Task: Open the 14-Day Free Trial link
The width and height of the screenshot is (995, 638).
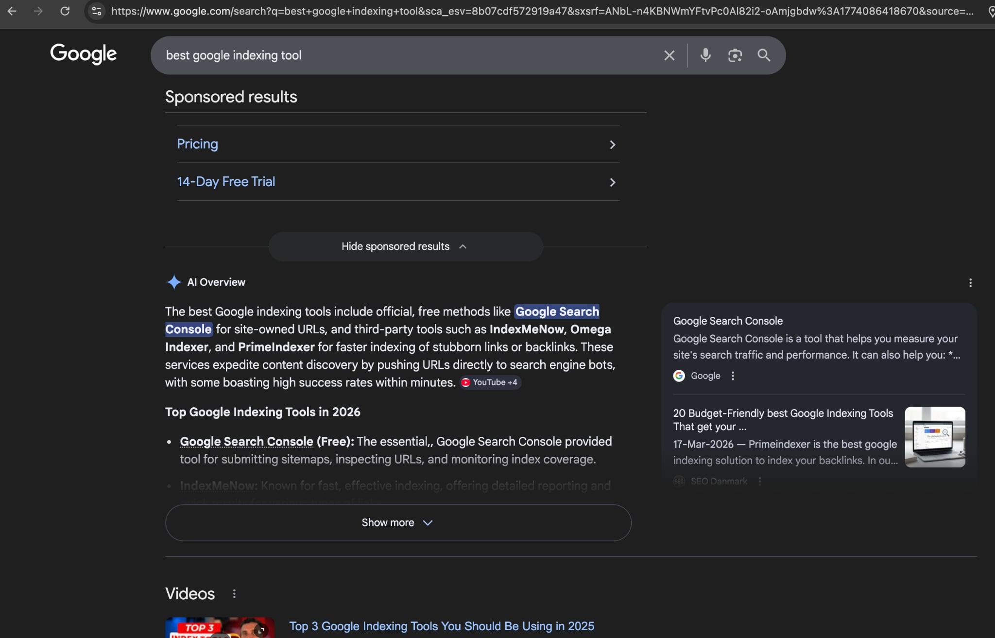Action: pyautogui.click(x=226, y=182)
